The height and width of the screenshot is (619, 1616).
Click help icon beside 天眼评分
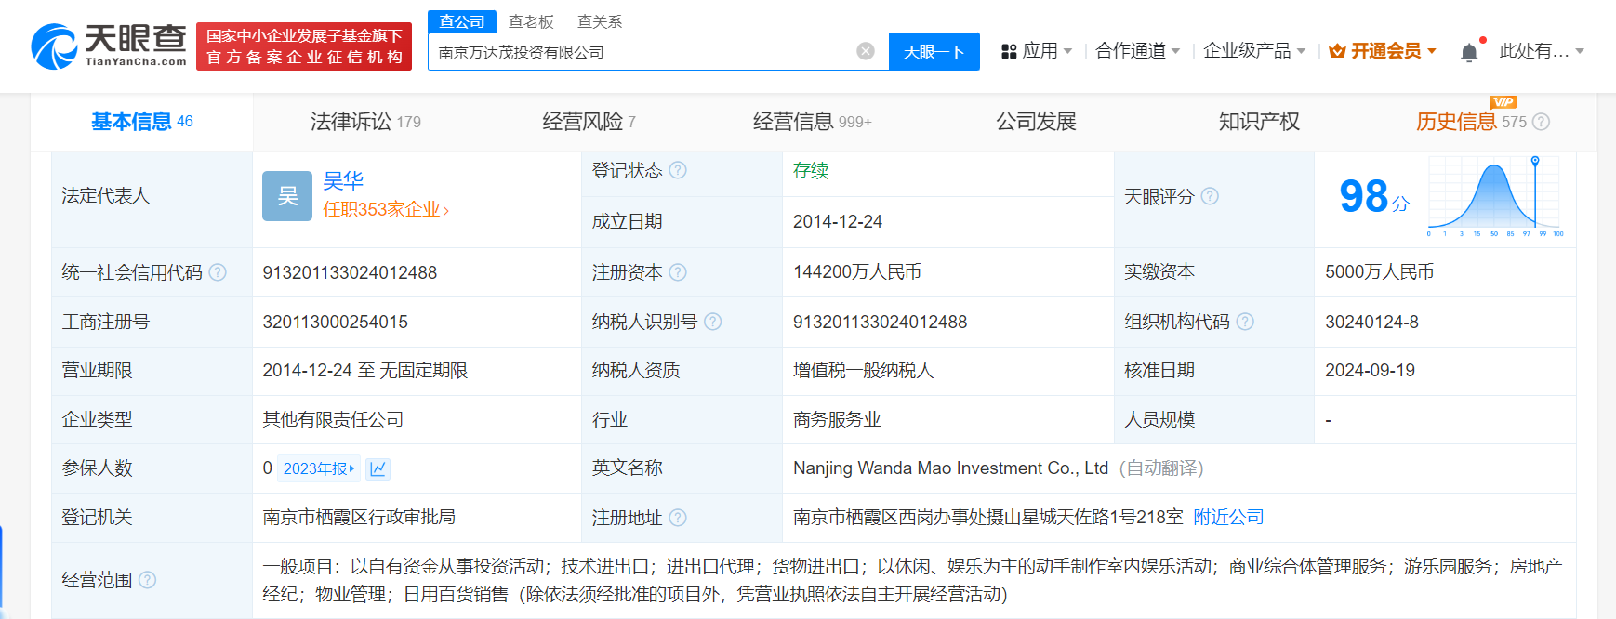(1210, 196)
